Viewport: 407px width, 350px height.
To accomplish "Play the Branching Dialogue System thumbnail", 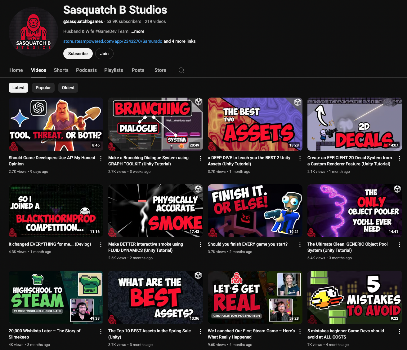I will click(155, 124).
